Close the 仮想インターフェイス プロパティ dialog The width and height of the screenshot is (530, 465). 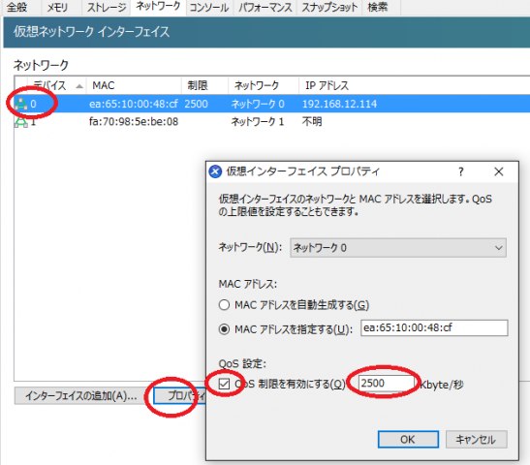coord(499,171)
